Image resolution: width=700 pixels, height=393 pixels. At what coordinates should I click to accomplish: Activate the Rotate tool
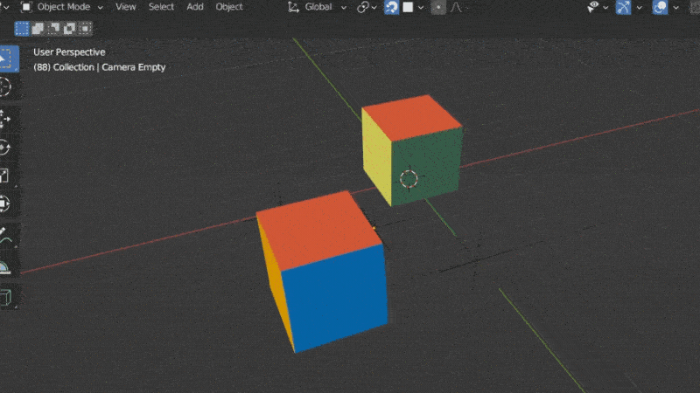(5, 148)
